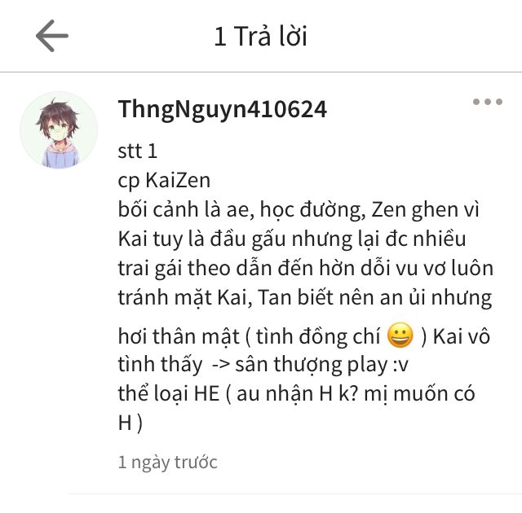Click the text "hơi thân mật"

tap(179, 336)
